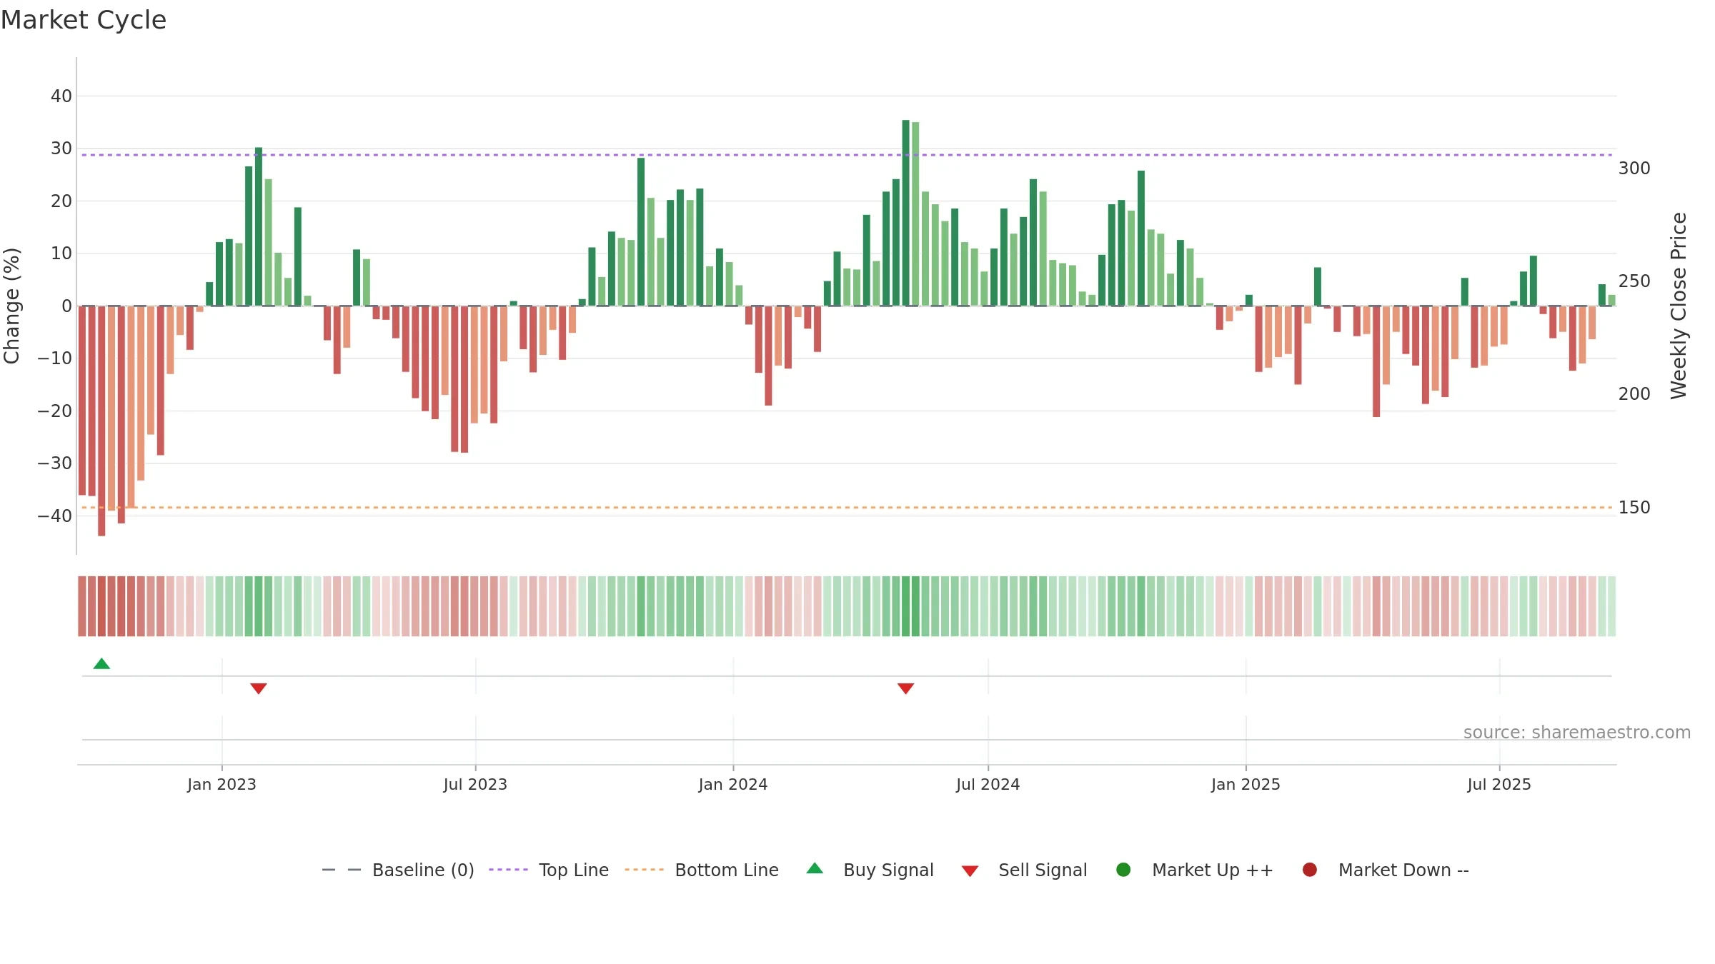The height and width of the screenshot is (964, 1715).
Task: Click the 150 right-axis tick label
Action: pyautogui.click(x=1634, y=507)
